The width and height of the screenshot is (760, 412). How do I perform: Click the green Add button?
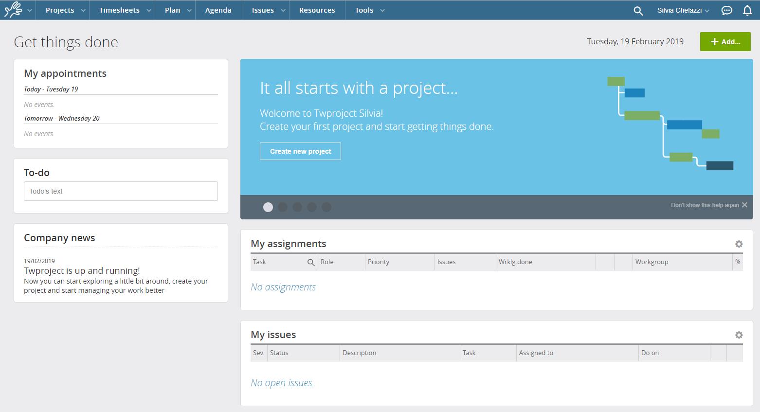click(725, 42)
